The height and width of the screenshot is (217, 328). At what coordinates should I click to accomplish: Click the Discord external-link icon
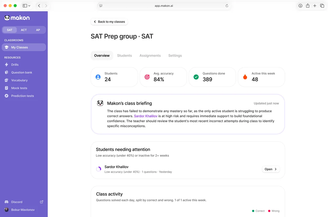click(x=42, y=202)
